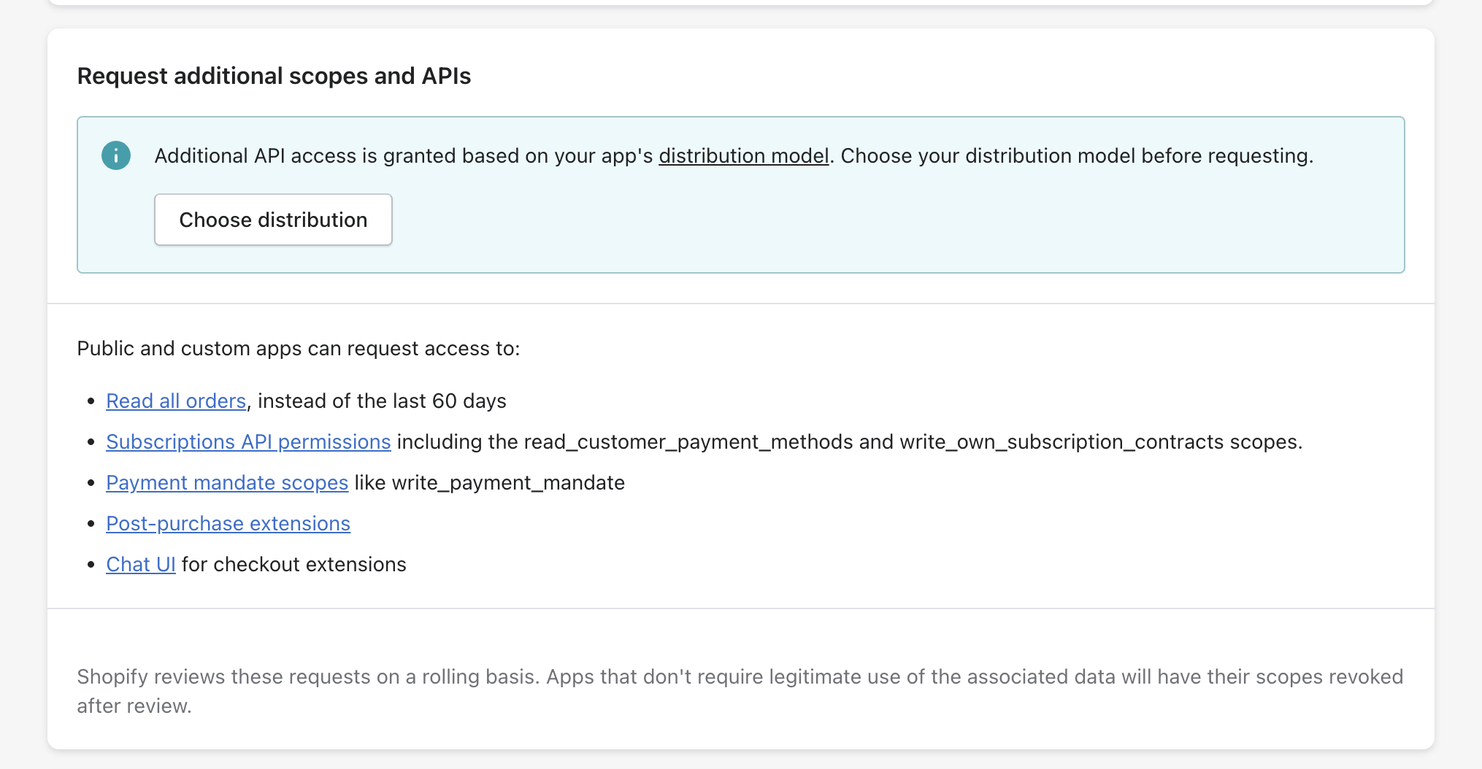
Task: Follow the Subscriptions API permissions link
Action: (248, 441)
